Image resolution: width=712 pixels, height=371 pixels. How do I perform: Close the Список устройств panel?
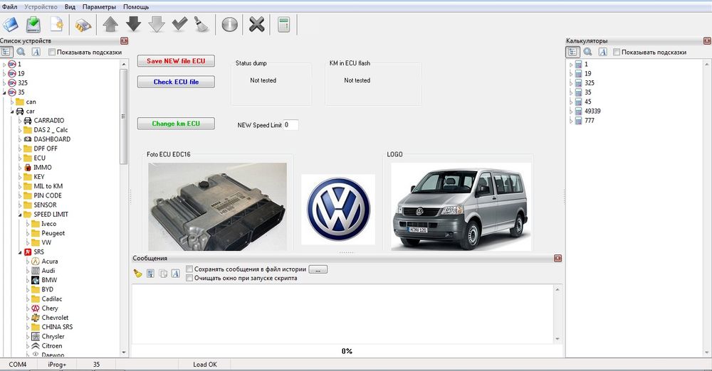(x=124, y=41)
